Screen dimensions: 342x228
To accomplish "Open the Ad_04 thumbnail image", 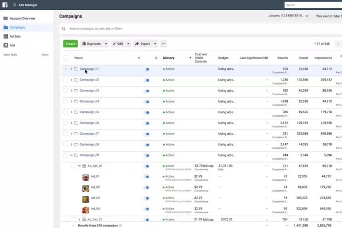I will click(85, 210).
